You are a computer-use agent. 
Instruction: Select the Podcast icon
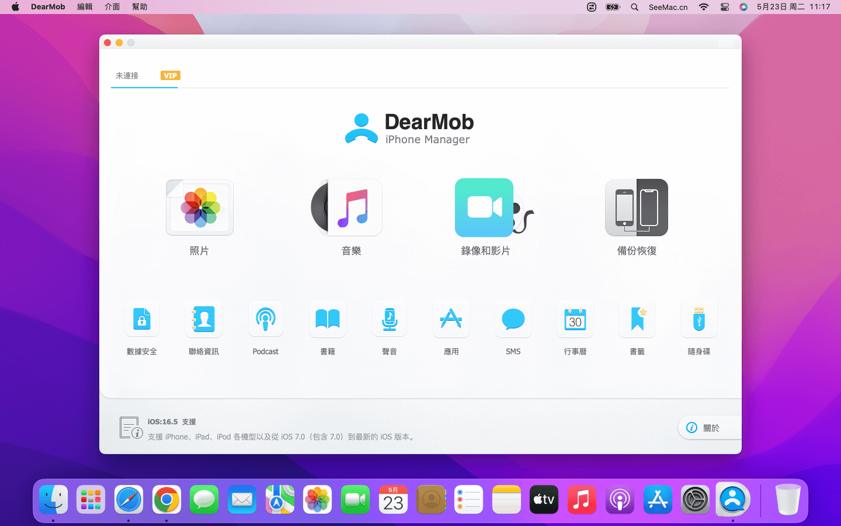coord(266,319)
